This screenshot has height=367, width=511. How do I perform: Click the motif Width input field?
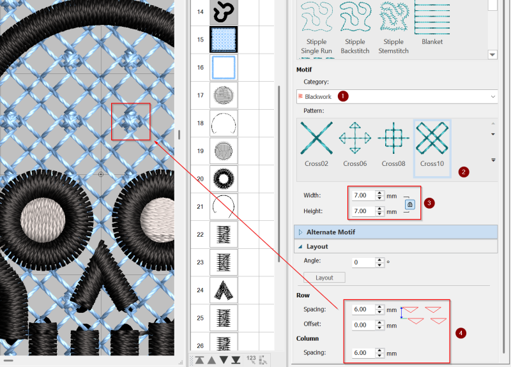363,195
